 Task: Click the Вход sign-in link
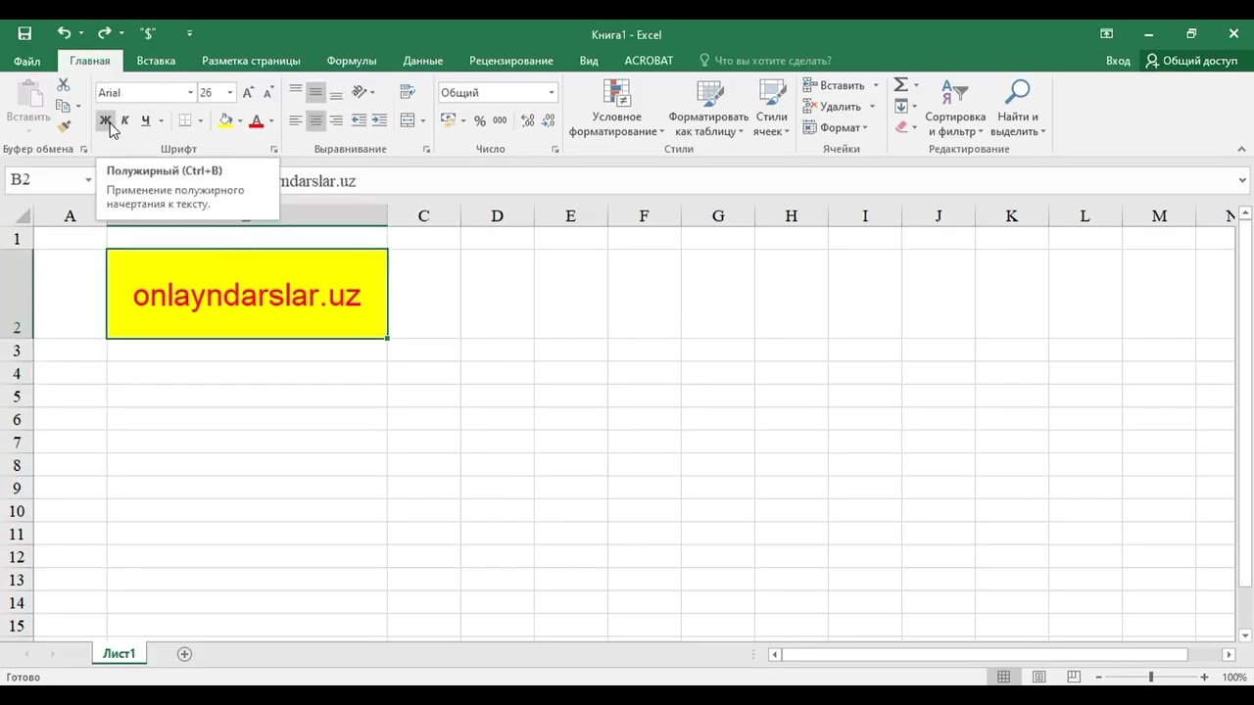point(1118,61)
